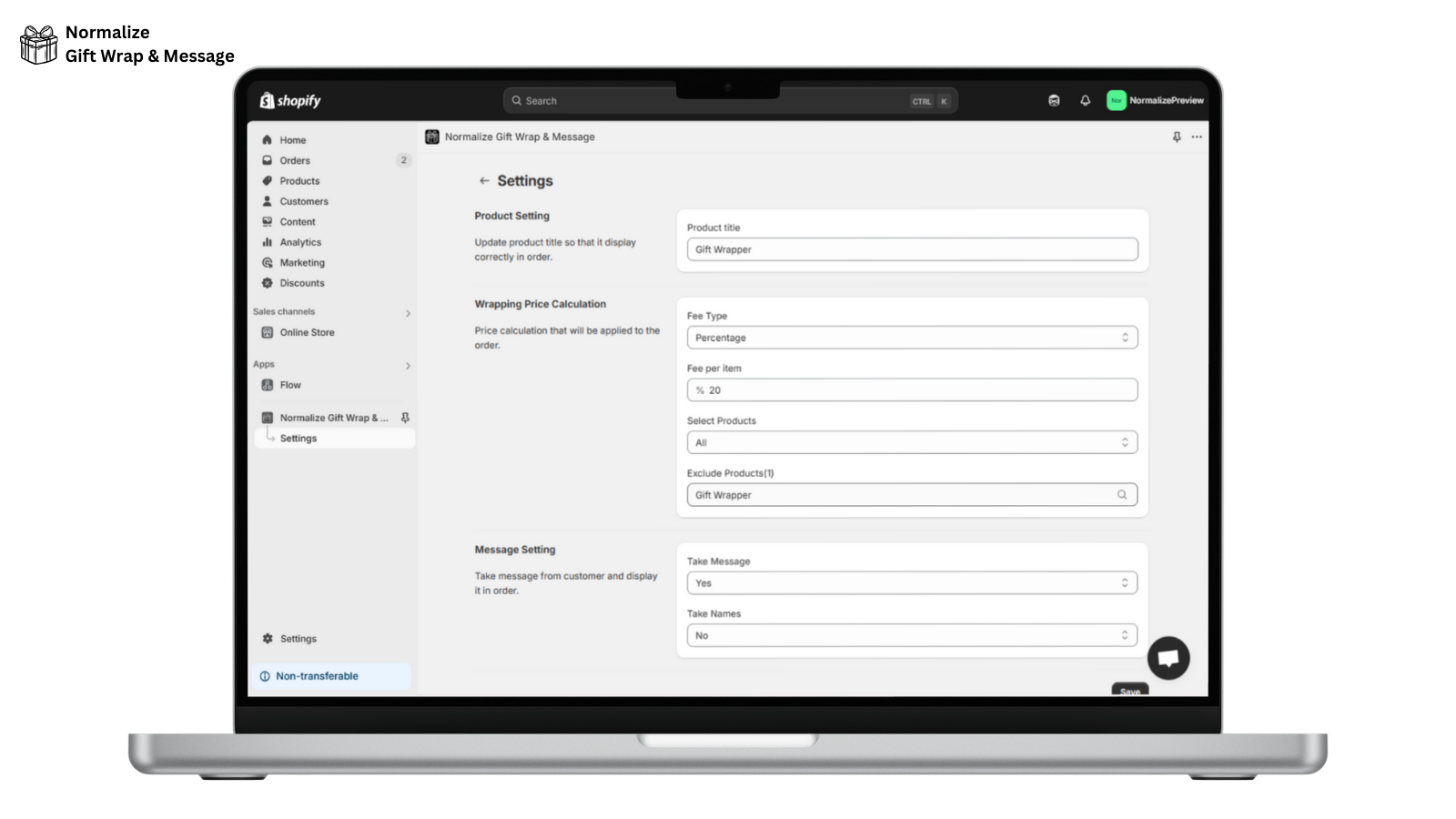The width and height of the screenshot is (1456, 819).
Task: View Orders in the sidebar
Action: pyautogui.click(x=294, y=160)
